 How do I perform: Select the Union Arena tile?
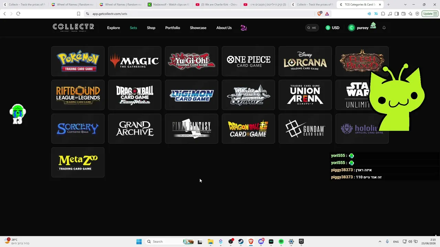click(x=305, y=95)
